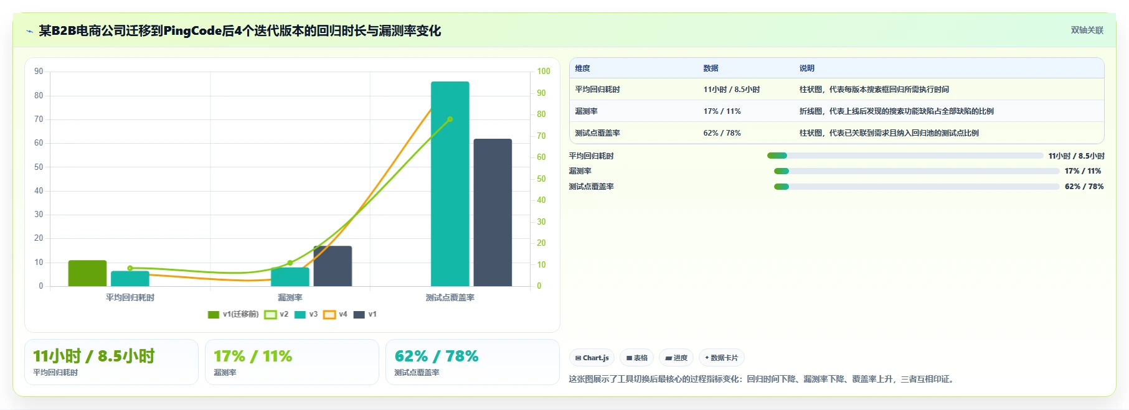Click the 进度 chip
Image resolution: width=1129 pixels, height=410 pixels.
pyautogui.click(x=676, y=358)
